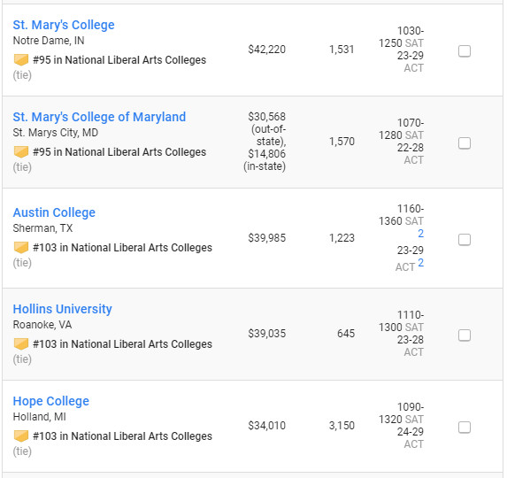Open footnote 2 next to Austin College ACT
The height and width of the screenshot is (478, 507).
coord(420,263)
